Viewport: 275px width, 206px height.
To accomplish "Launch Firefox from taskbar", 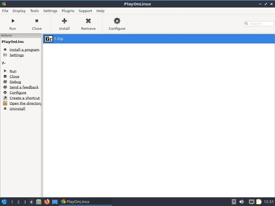I will point(47,202).
